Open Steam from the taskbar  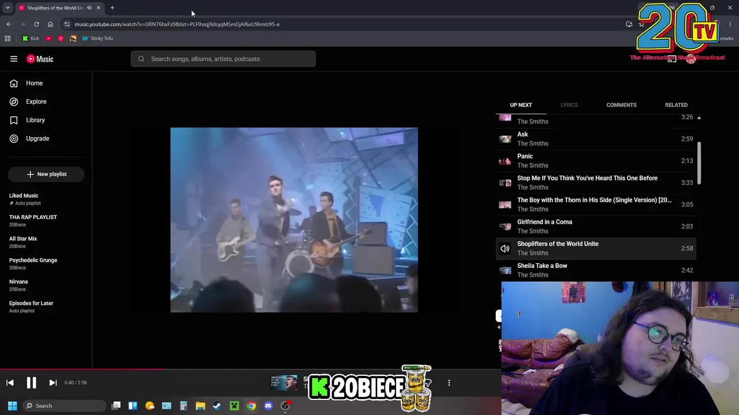(x=217, y=406)
